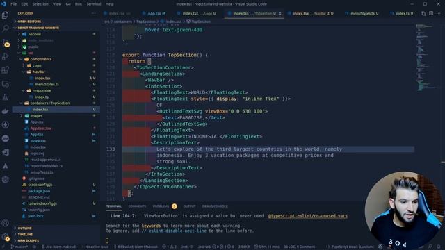
Task: Open the Docker whale view
Action: click(x=5, y=111)
